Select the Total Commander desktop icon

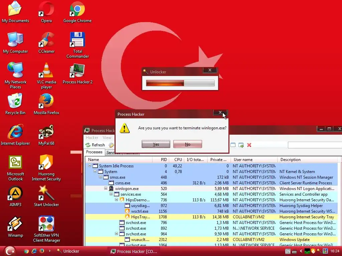click(x=77, y=45)
